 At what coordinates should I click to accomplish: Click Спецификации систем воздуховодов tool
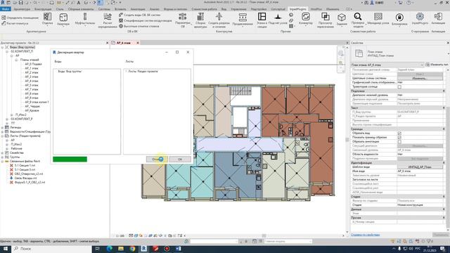pyautogui.click(x=146, y=20)
